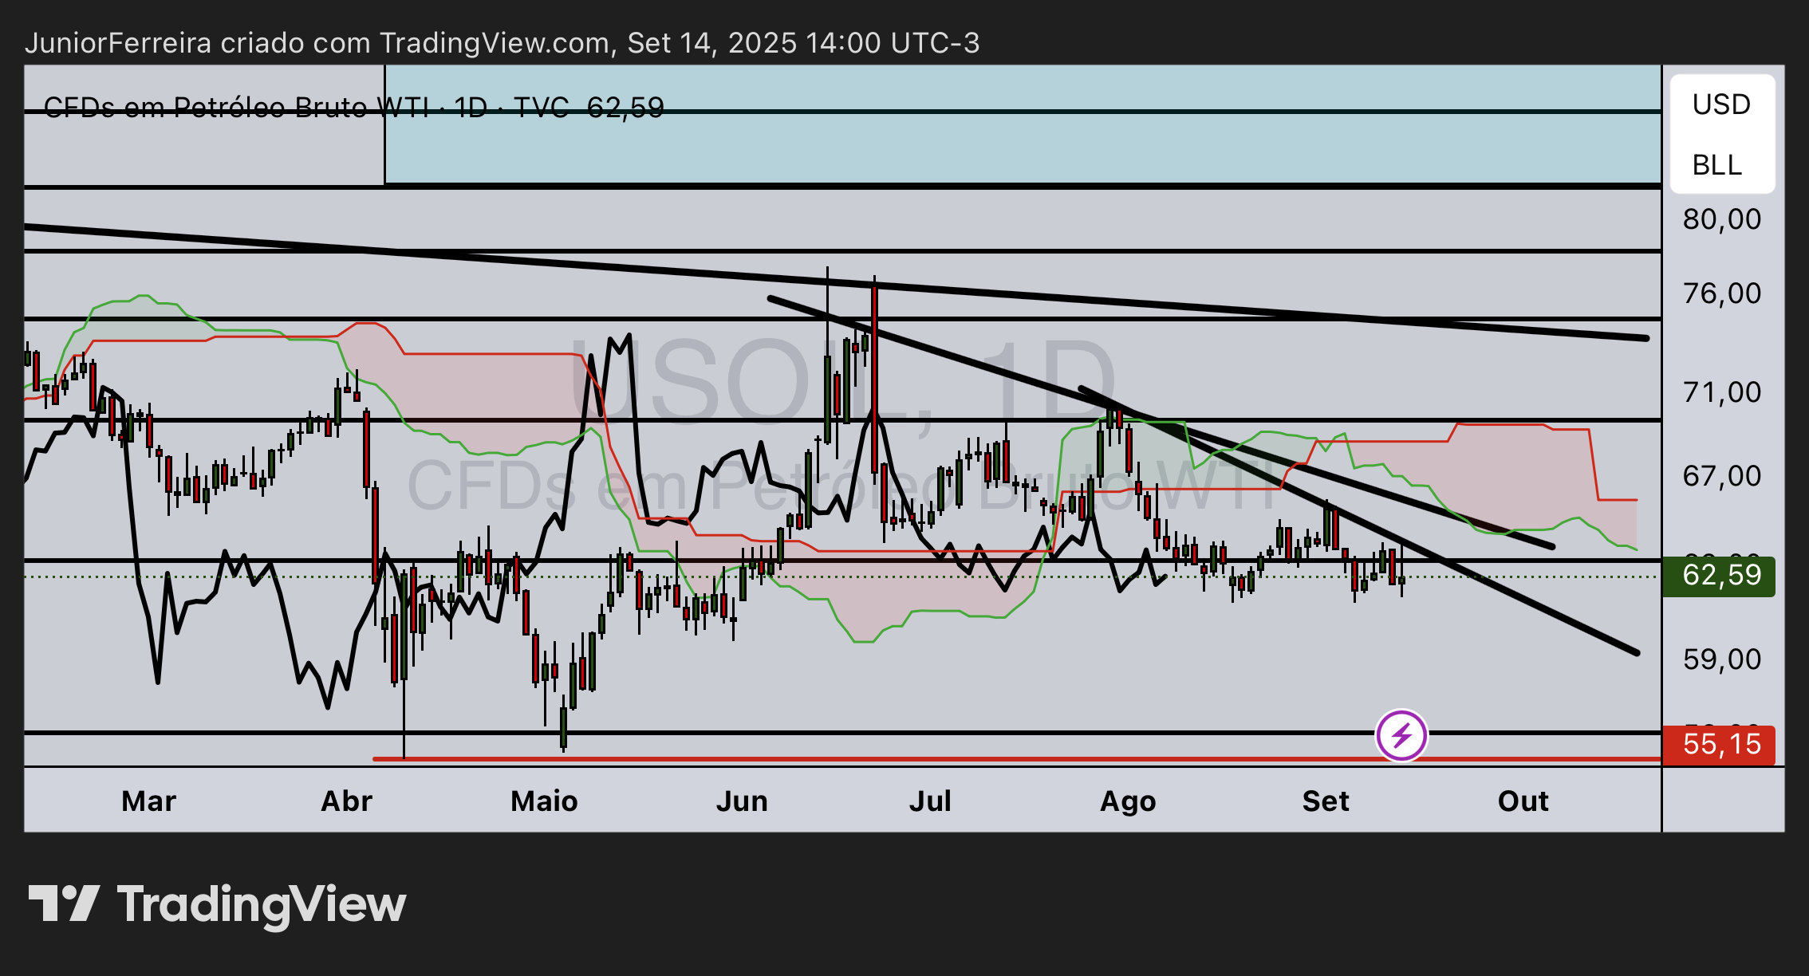Image resolution: width=1809 pixels, height=976 pixels.
Task: Click the Out label on time axis
Action: pos(1523,801)
